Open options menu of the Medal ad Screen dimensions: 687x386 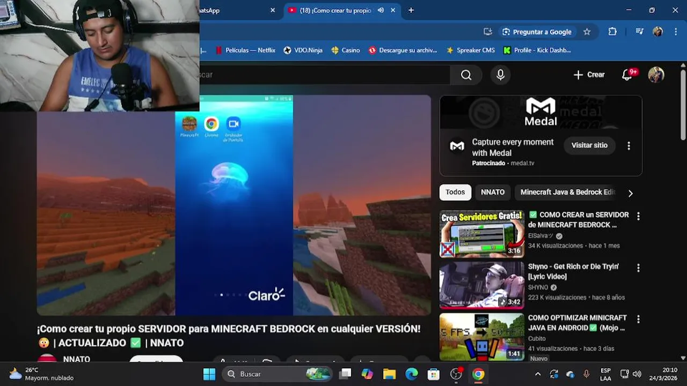click(628, 145)
